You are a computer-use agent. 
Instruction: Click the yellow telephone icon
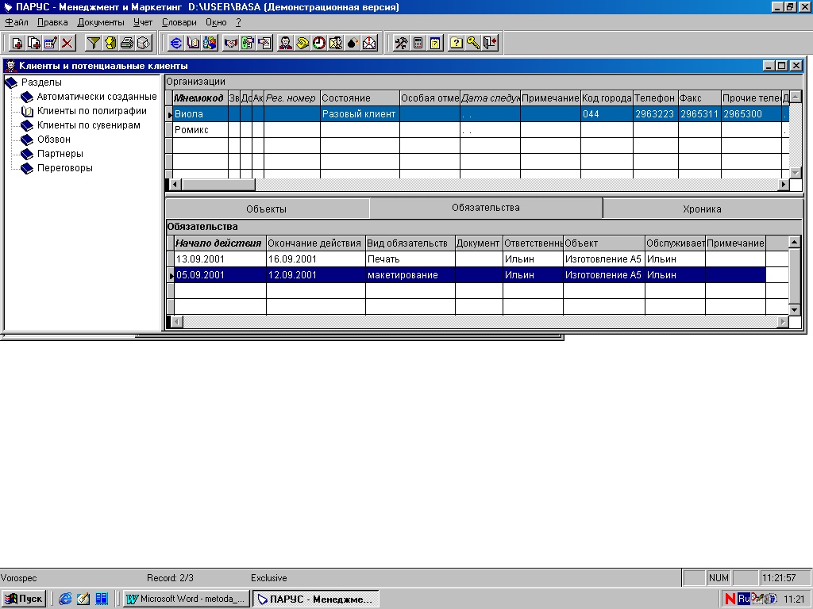[x=302, y=43]
